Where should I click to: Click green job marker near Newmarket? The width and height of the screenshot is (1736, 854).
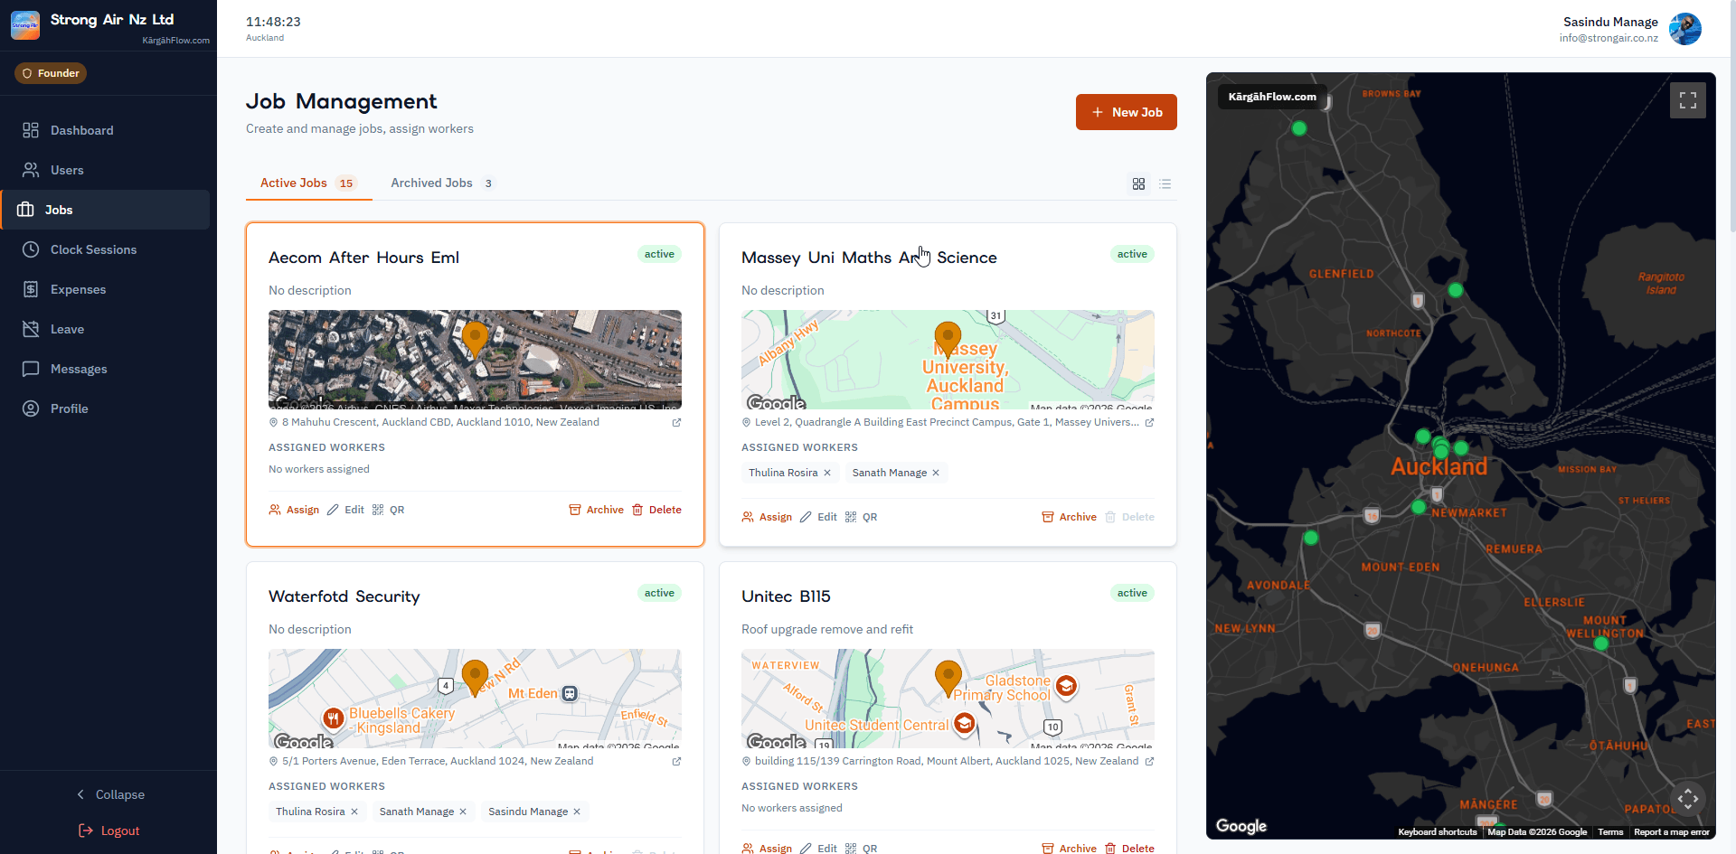tap(1419, 507)
